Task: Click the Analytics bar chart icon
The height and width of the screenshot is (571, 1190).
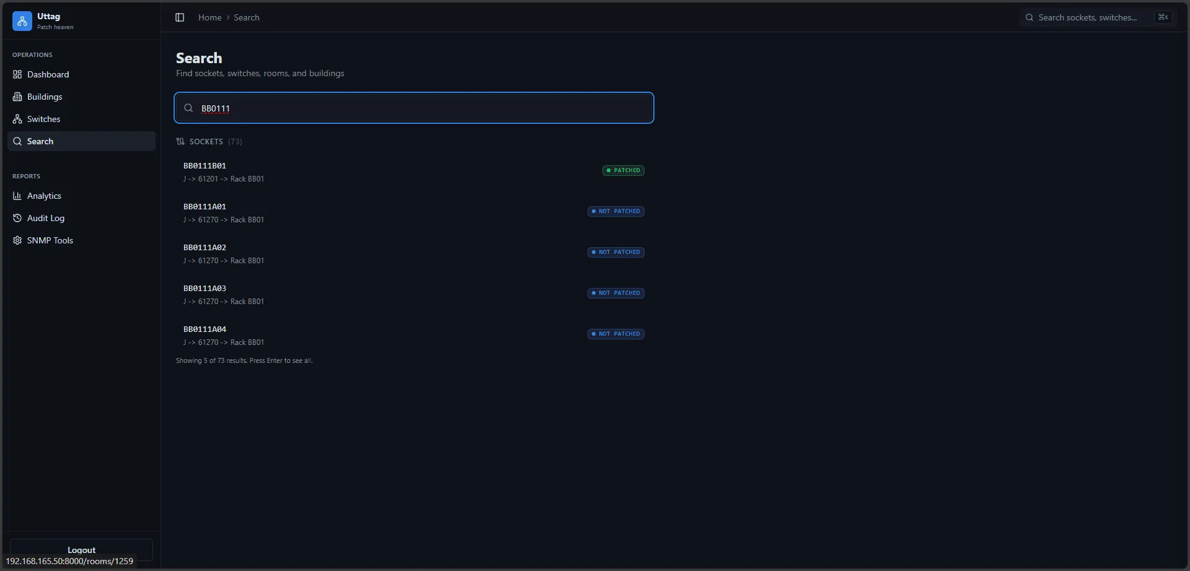Action: (x=17, y=196)
